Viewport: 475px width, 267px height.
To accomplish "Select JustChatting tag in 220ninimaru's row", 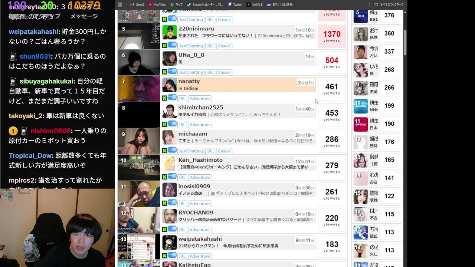I will coord(191,46).
